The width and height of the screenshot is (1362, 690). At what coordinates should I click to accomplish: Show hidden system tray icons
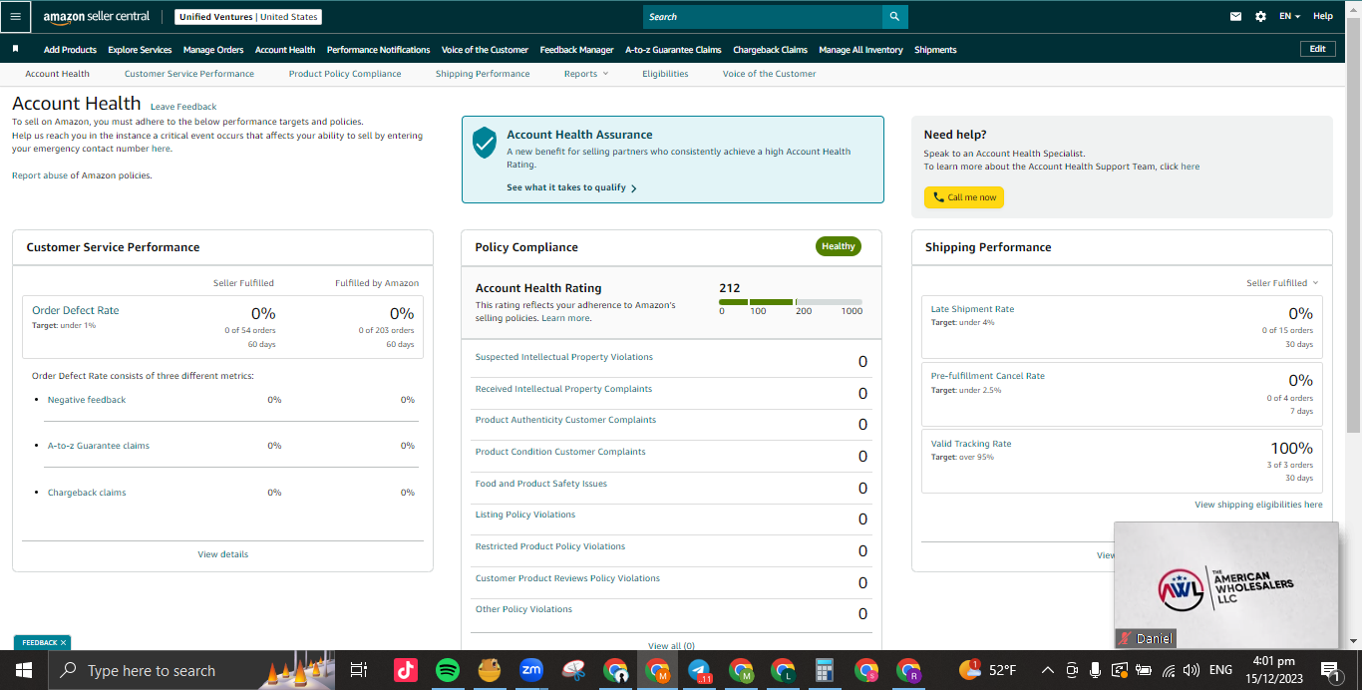(x=1047, y=670)
